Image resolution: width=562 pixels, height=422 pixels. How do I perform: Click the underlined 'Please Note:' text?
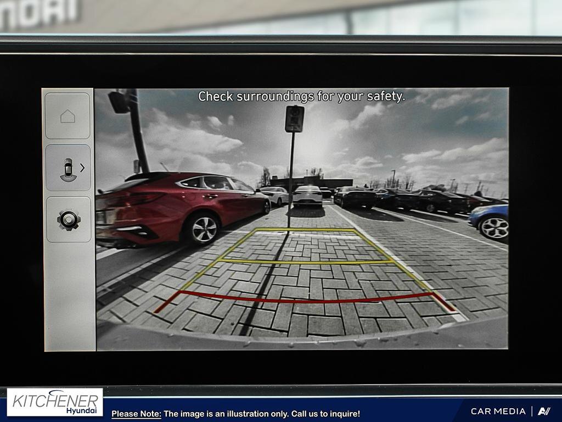pyautogui.click(x=136, y=414)
